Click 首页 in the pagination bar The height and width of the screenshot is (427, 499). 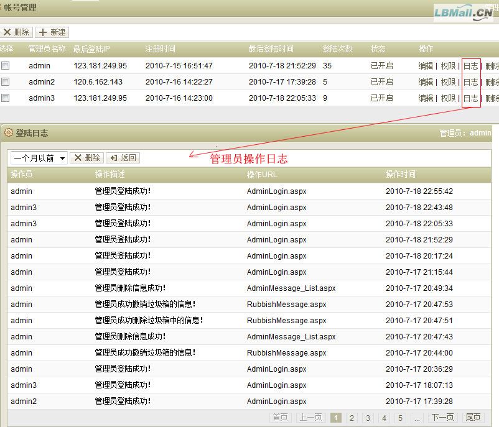pos(281,417)
